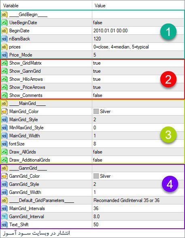Select the Show_HiloArrows true value
The image size is (185, 238).
pyautogui.click(x=97, y=79)
